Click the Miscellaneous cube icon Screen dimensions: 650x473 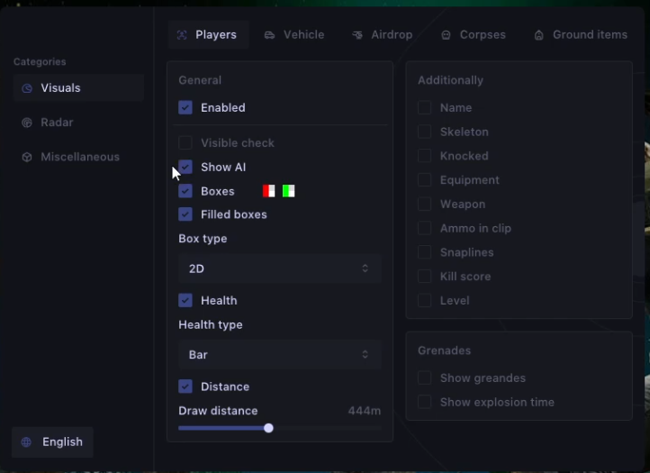click(x=27, y=157)
